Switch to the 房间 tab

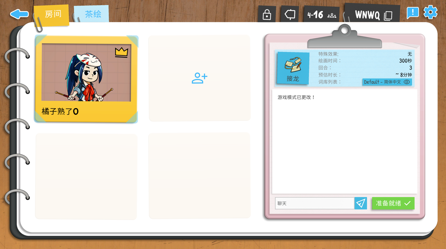click(52, 14)
